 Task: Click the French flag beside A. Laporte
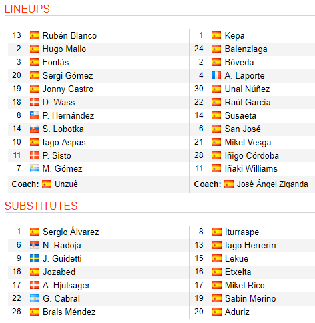click(216, 75)
